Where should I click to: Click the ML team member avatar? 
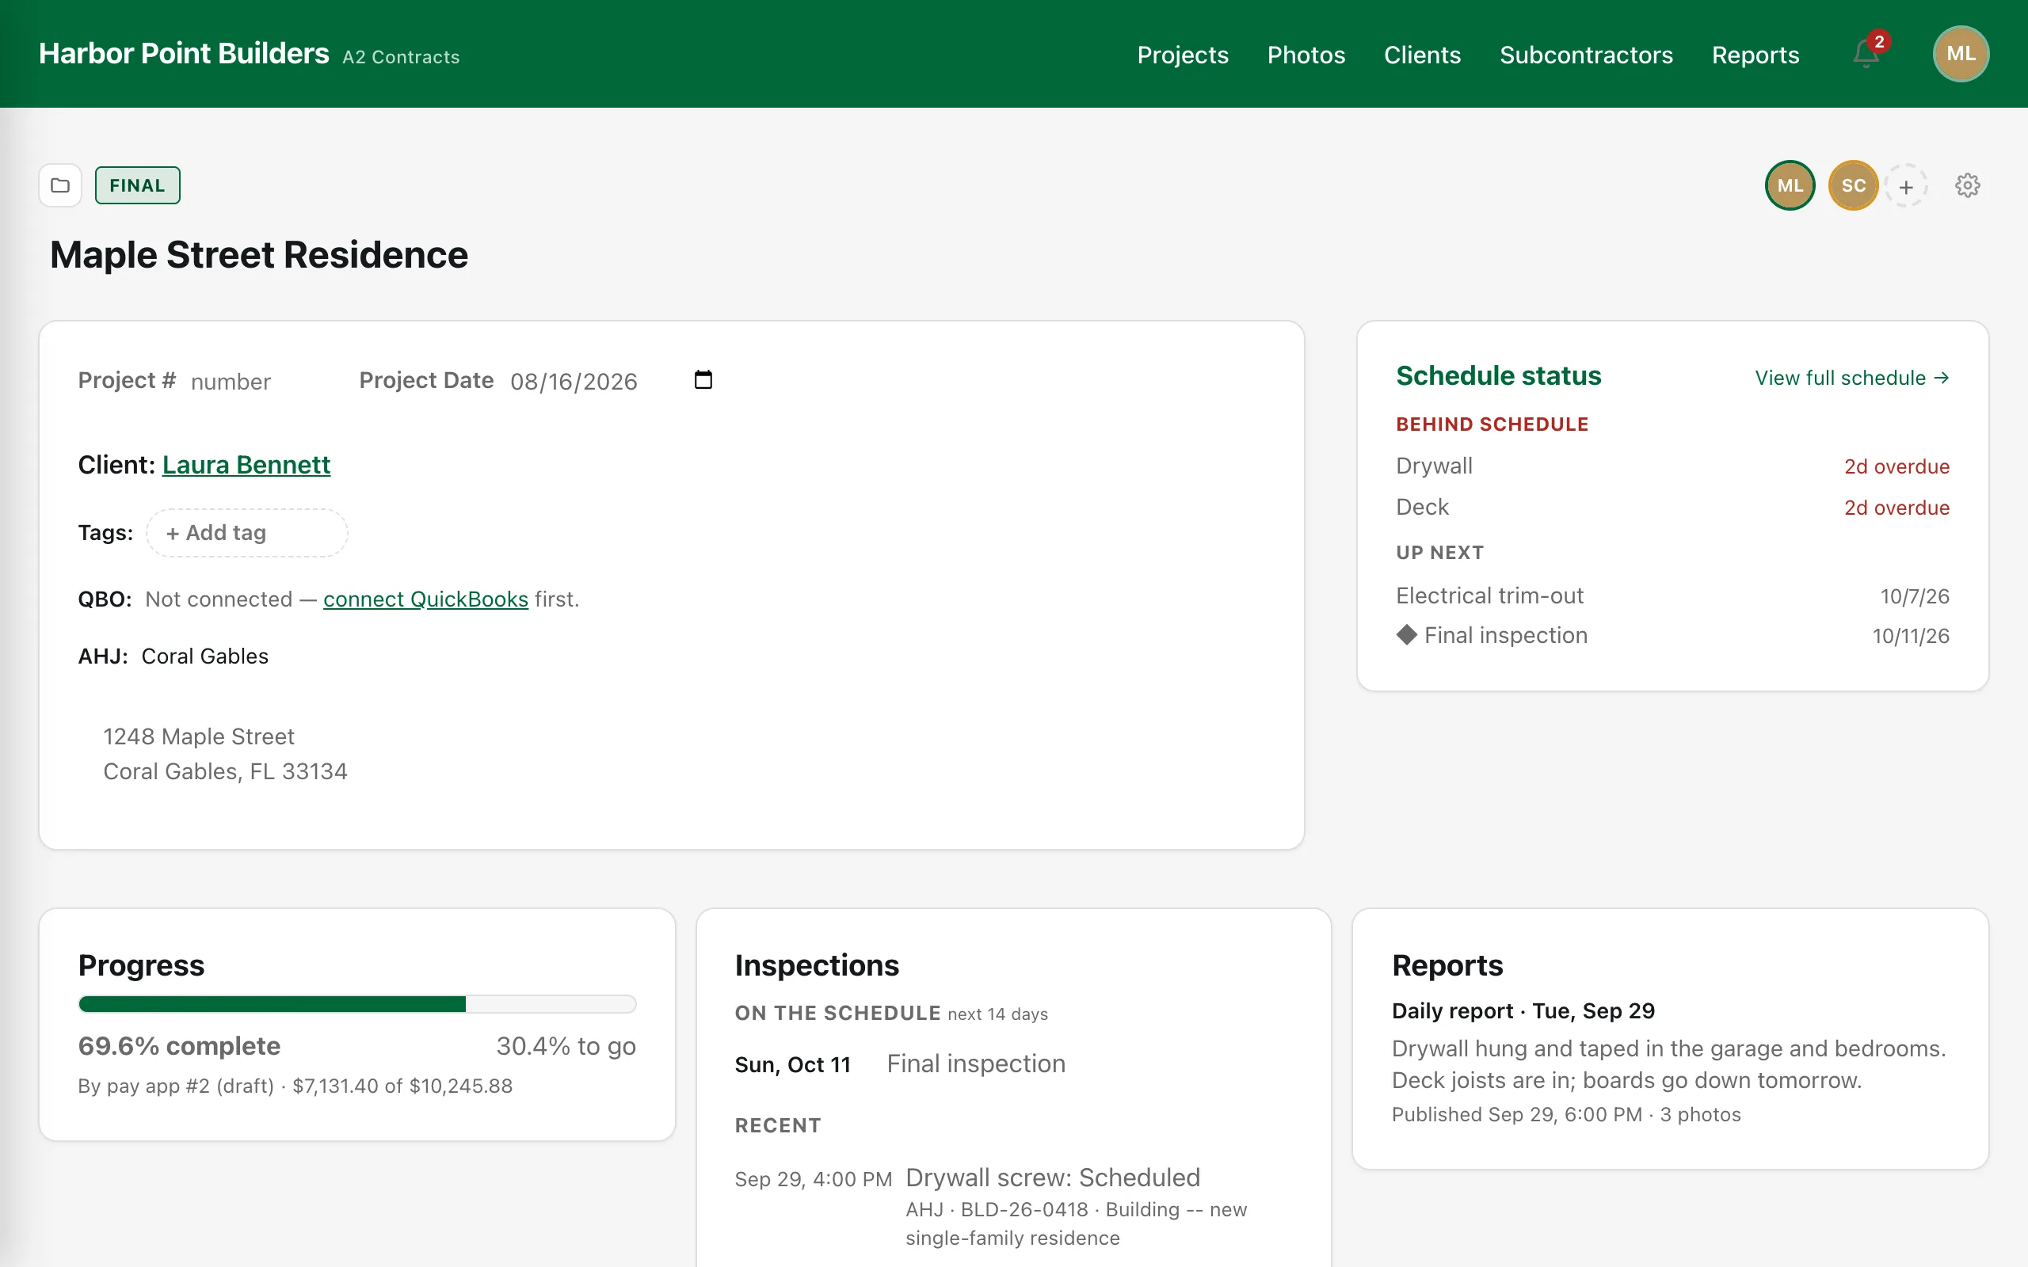tap(1790, 185)
